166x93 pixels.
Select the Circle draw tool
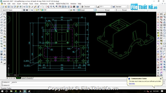(x=2, y=30)
